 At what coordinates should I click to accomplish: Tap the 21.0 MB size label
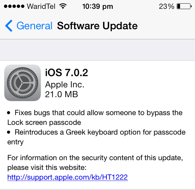coord(61,94)
